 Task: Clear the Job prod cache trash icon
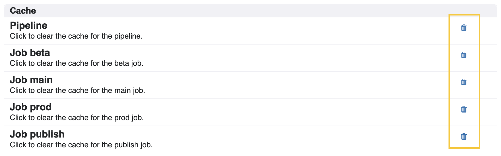(x=464, y=109)
